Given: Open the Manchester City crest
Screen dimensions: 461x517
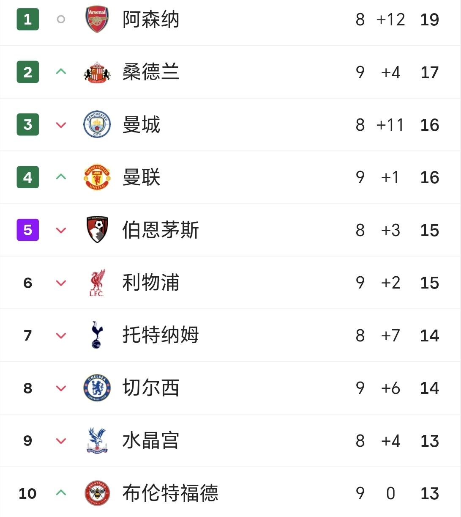Looking at the screenshot, I should click(x=97, y=125).
